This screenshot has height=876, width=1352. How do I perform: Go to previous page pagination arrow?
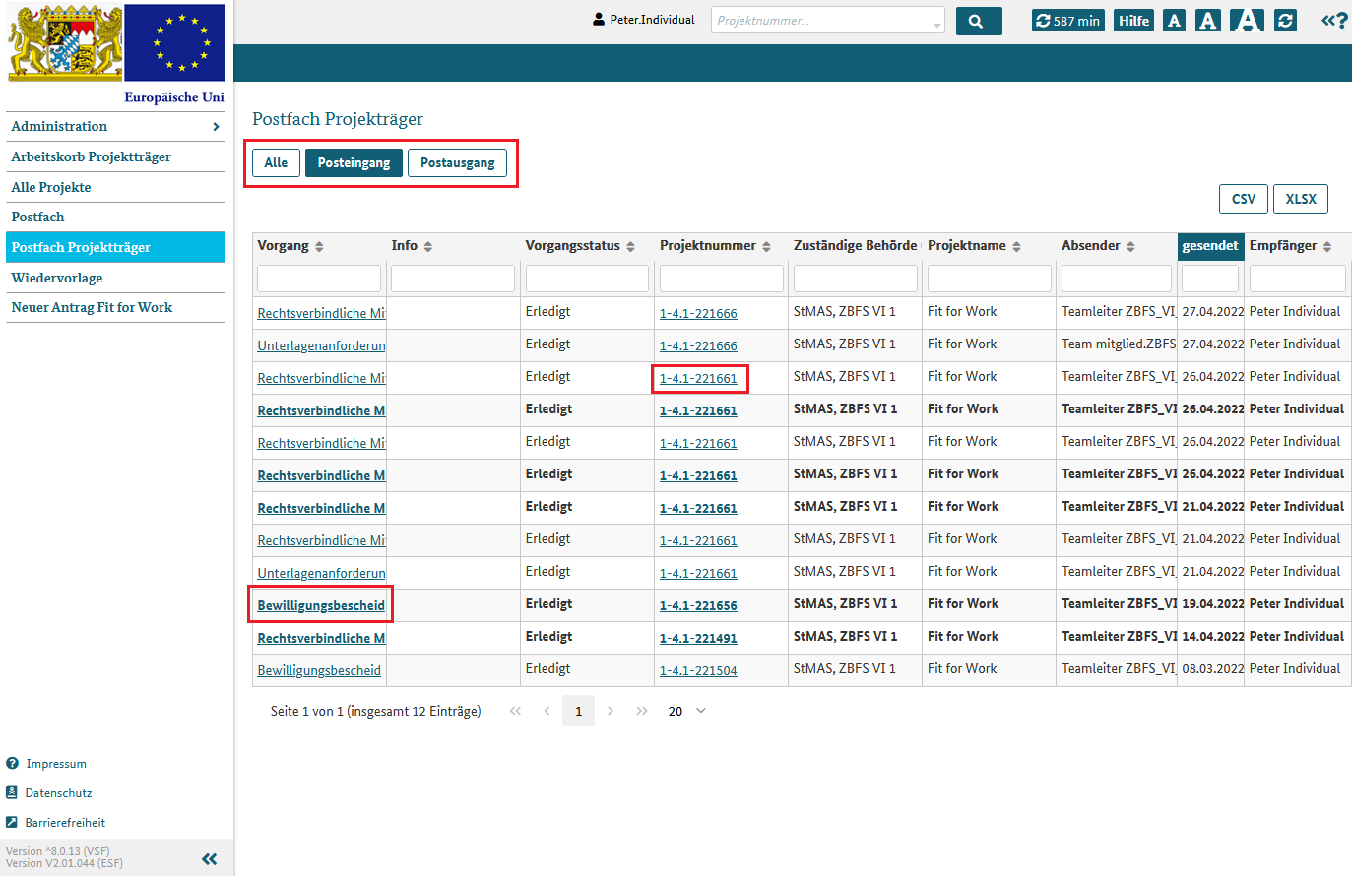click(x=547, y=711)
